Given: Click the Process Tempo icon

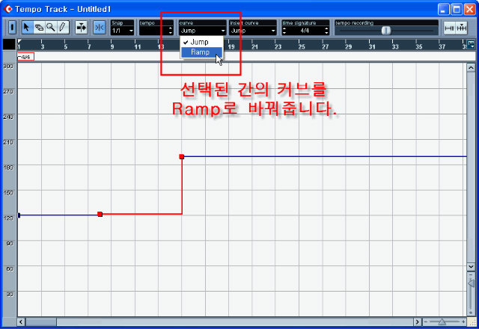Looking at the screenshot, I should (449, 28).
